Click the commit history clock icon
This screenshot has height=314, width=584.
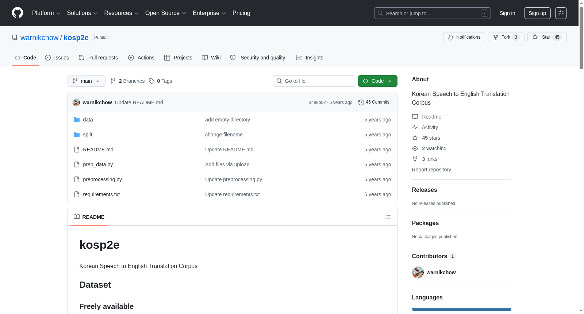coord(361,102)
